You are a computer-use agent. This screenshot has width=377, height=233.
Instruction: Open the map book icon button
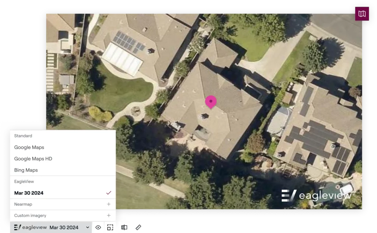click(362, 14)
